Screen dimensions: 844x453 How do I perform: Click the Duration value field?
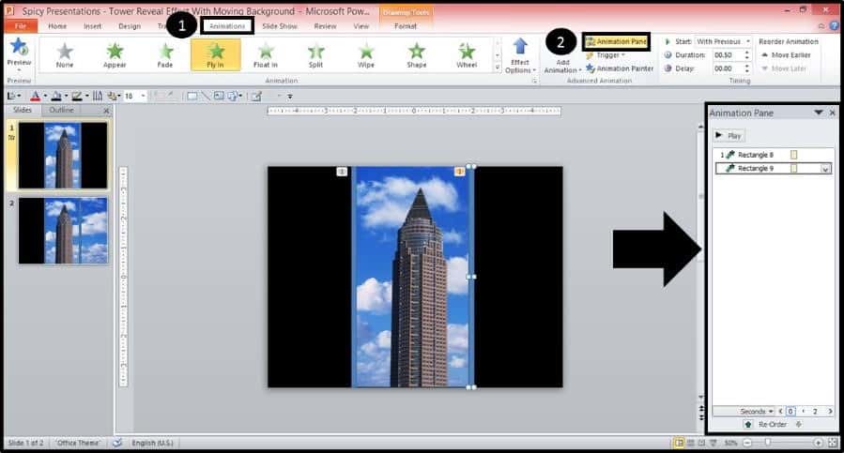click(727, 55)
